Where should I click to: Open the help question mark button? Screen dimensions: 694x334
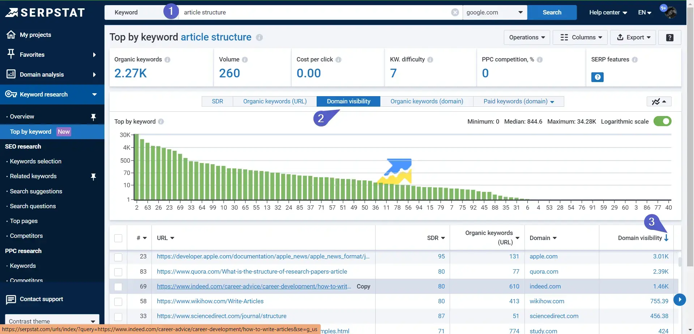(x=669, y=38)
